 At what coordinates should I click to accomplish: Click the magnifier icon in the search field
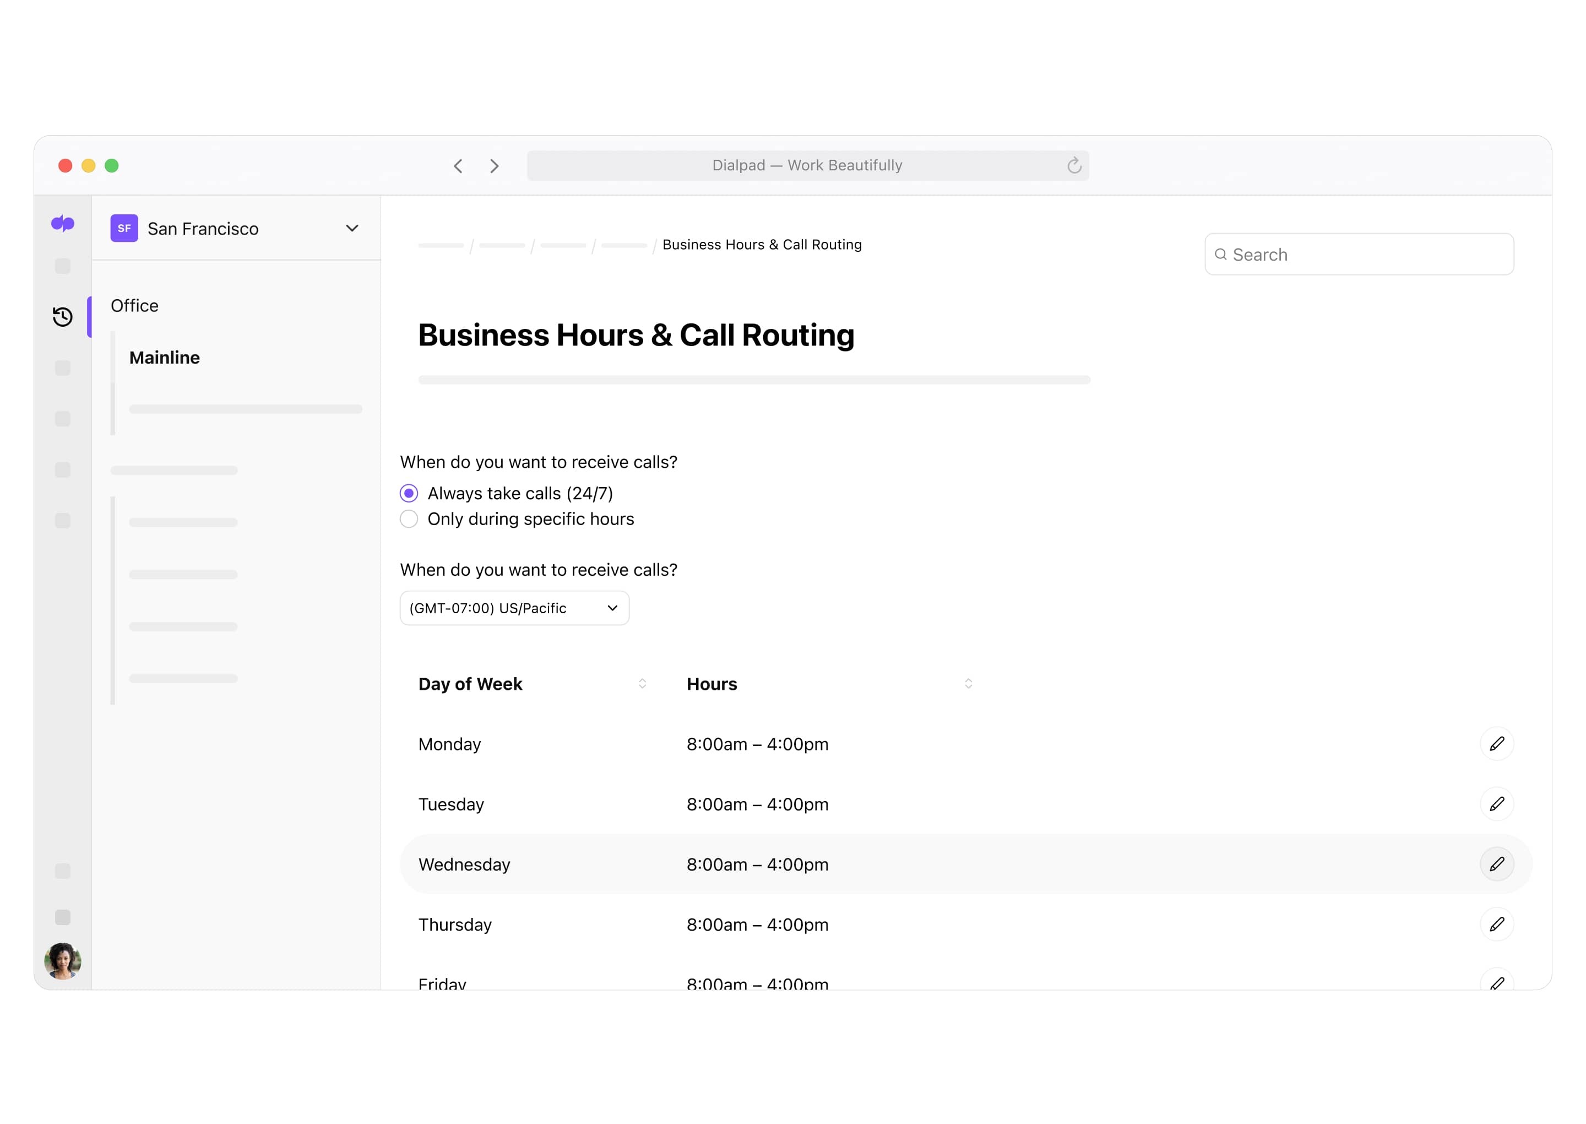[x=1221, y=254]
